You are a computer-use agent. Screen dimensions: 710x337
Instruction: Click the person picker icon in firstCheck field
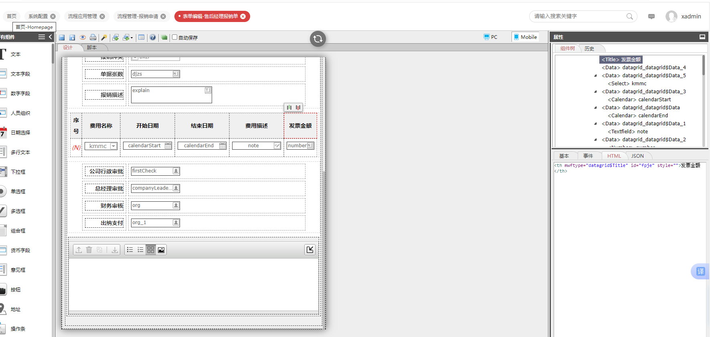tap(176, 171)
